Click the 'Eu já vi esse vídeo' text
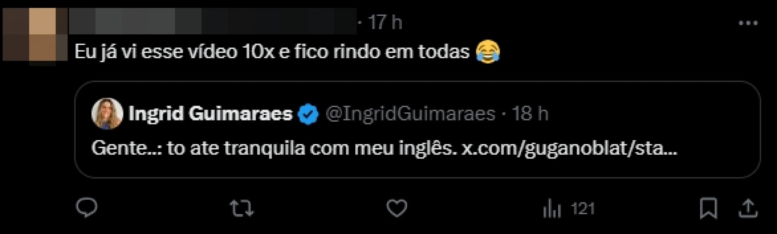 (271, 52)
